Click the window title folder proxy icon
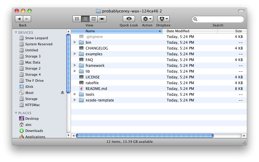Image resolution: width=259 pixels, height=162 pixels. pos(98,11)
